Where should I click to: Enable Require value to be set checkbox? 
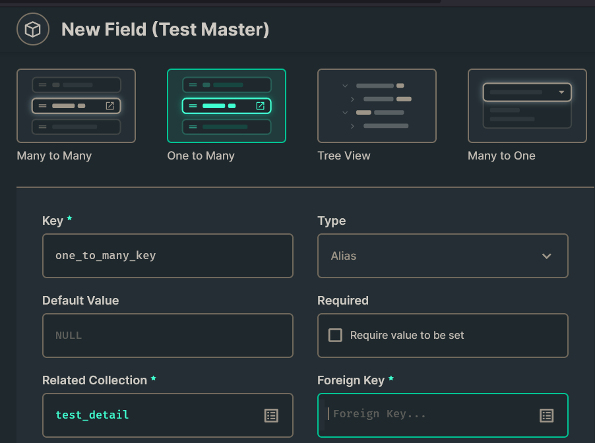tap(335, 336)
